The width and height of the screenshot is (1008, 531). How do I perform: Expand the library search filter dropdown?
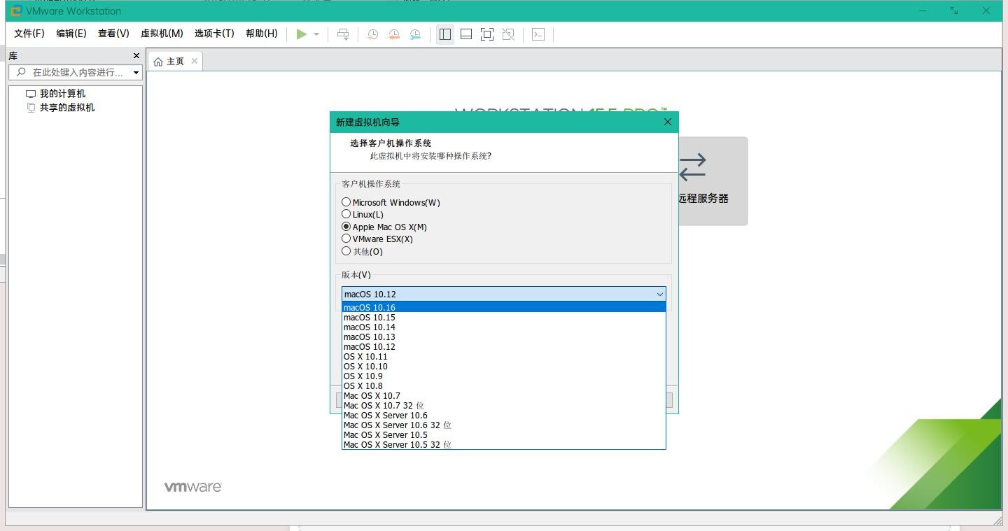coord(136,73)
